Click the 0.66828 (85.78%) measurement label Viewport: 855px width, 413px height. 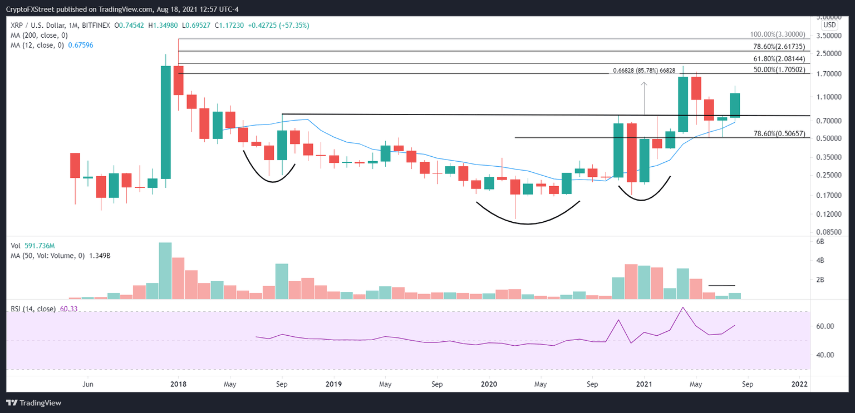click(x=644, y=71)
